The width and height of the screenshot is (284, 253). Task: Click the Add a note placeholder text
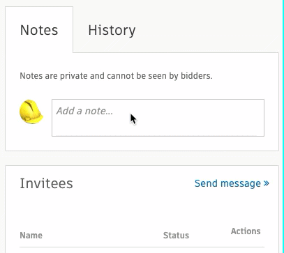point(84,111)
